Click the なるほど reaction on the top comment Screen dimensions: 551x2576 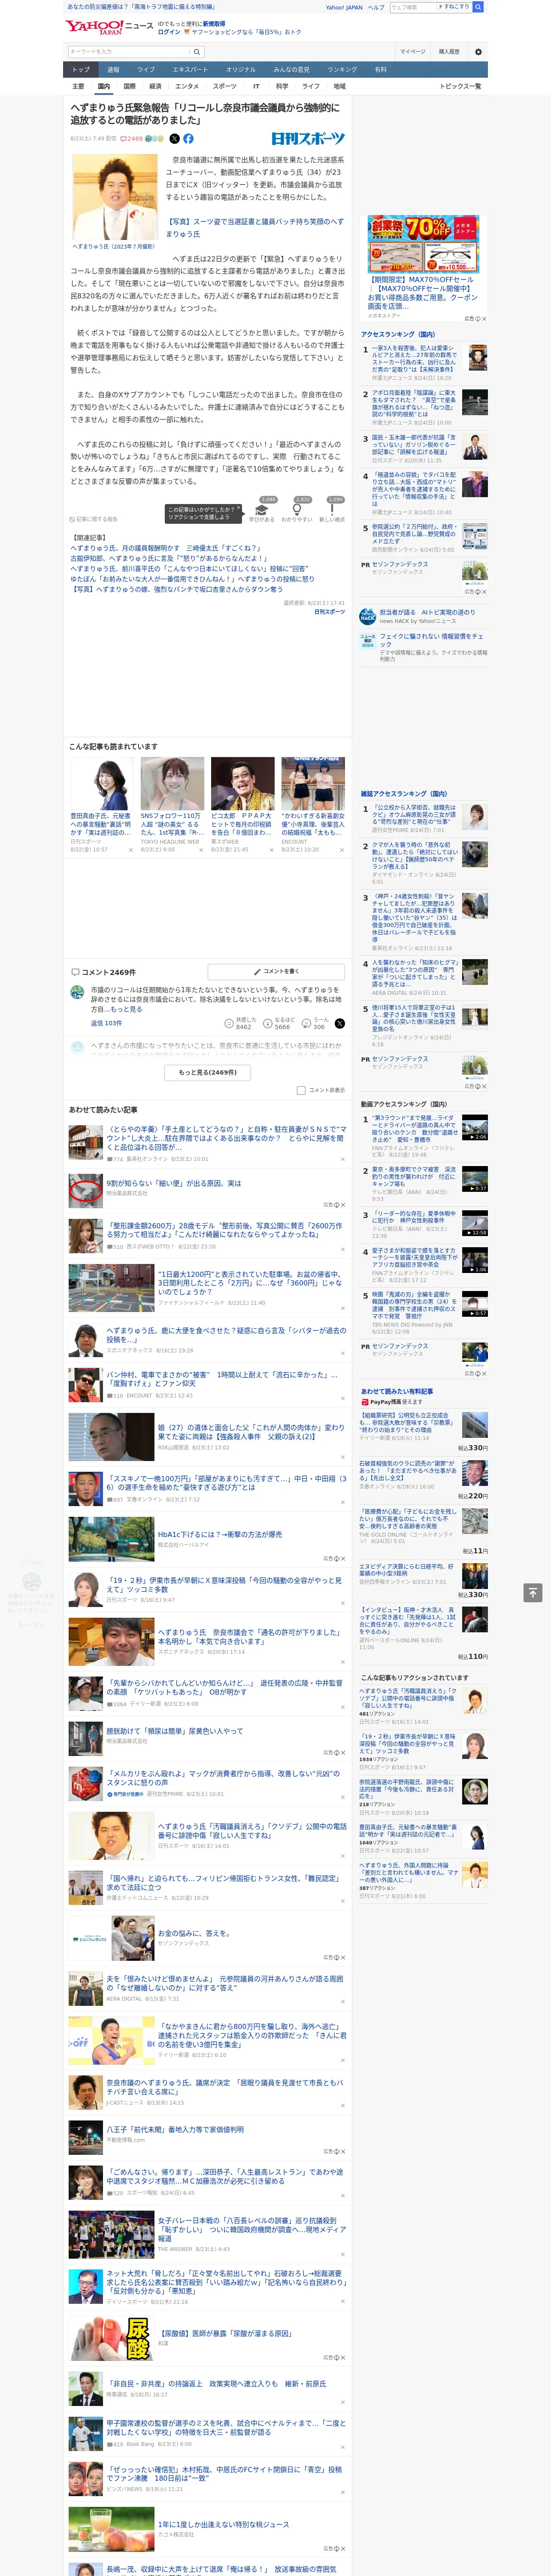279,1023
